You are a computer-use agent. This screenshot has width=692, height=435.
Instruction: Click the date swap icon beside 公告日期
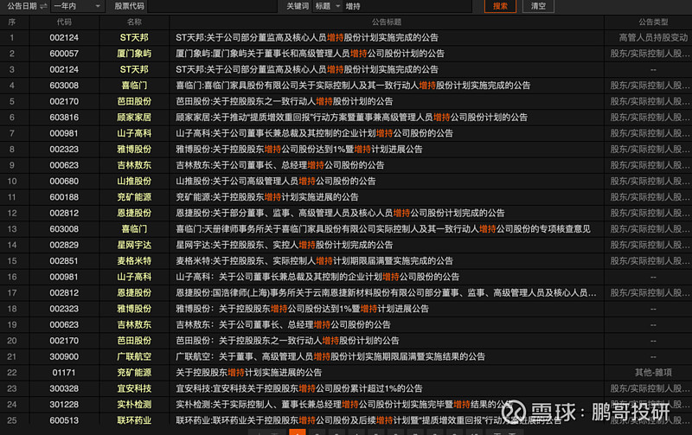pyautogui.click(x=43, y=6)
